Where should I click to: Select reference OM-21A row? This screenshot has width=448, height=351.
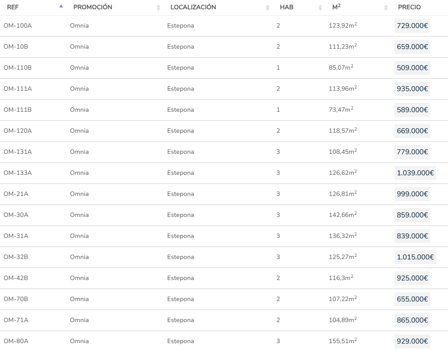(x=16, y=194)
